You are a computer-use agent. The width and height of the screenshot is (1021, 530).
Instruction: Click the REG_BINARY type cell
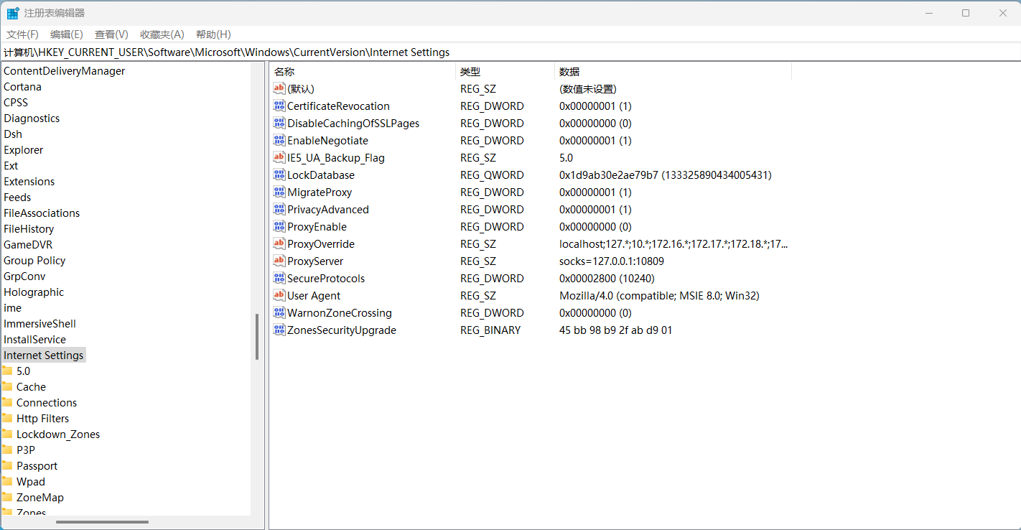tap(490, 330)
